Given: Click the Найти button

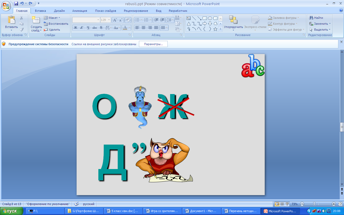Looking at the screenshot, I should 316,18.
